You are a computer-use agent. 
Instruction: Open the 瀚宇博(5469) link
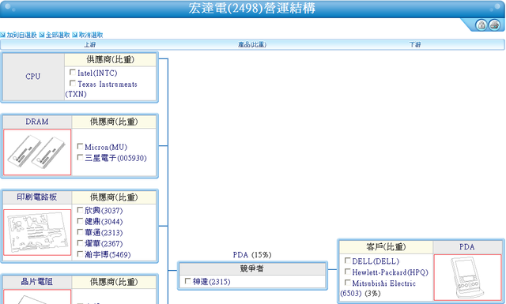point(108,255)
